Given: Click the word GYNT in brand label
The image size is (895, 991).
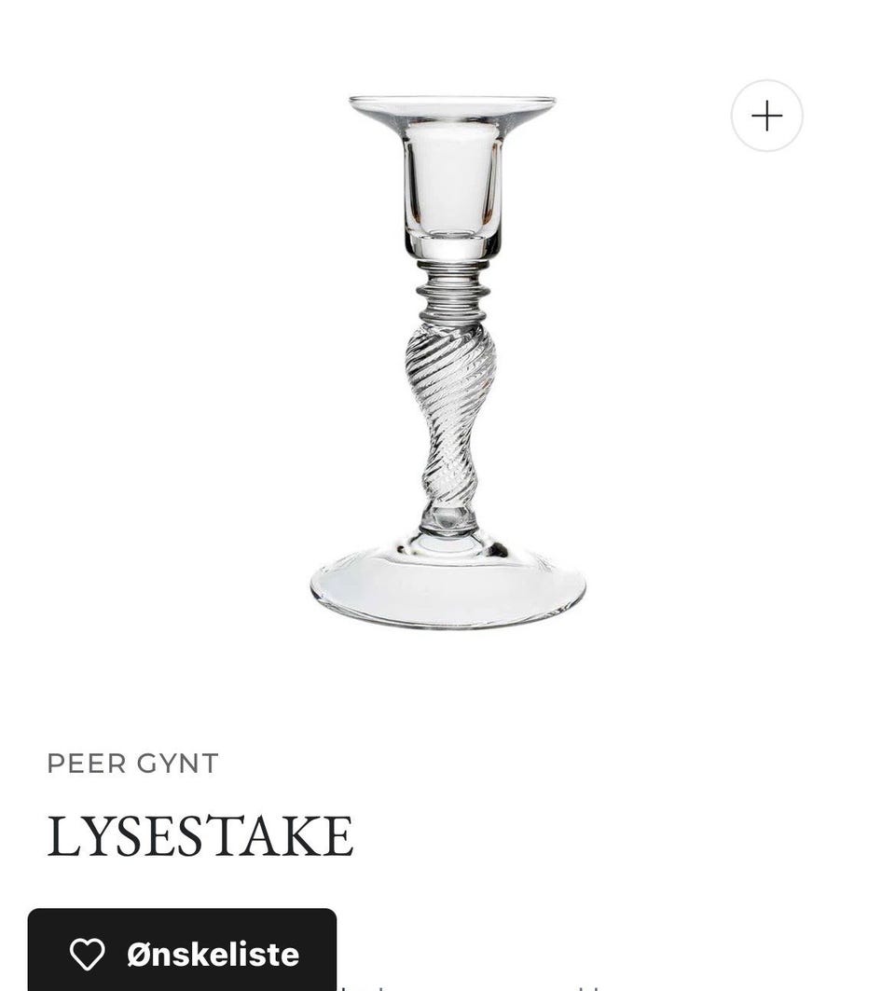Looking at the screenshot, I should 178,764.
